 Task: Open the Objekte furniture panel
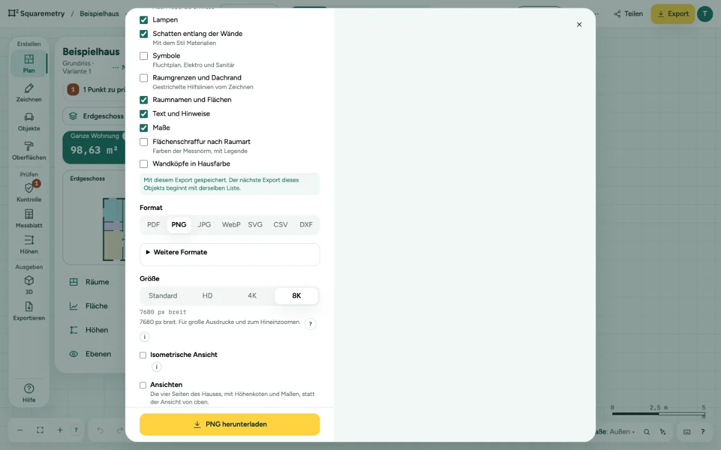coord(29,122)
